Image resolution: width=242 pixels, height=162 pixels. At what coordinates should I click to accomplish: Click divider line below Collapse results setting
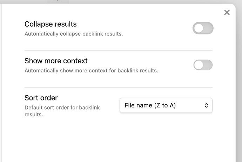[x=119, y=50]
